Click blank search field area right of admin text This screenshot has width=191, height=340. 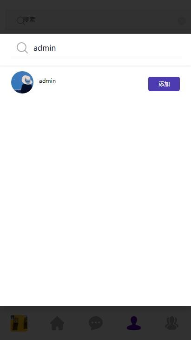(119, 48)
